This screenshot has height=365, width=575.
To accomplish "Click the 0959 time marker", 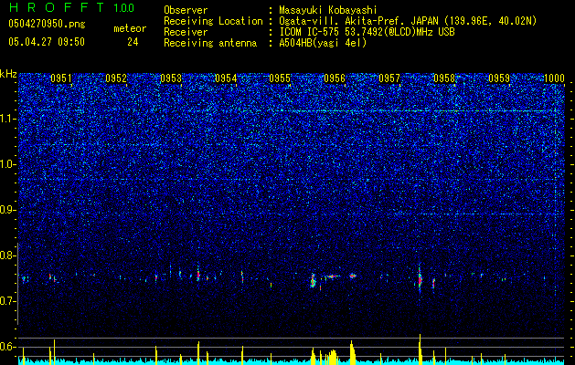I will (499, 78).
